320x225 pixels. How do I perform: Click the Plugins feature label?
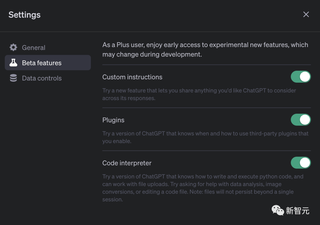pyautogui.click(x=113, y=120)
